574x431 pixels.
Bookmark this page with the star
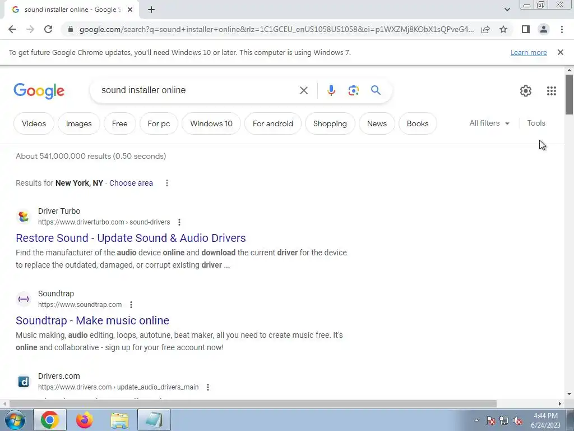[x=503, y=29]
